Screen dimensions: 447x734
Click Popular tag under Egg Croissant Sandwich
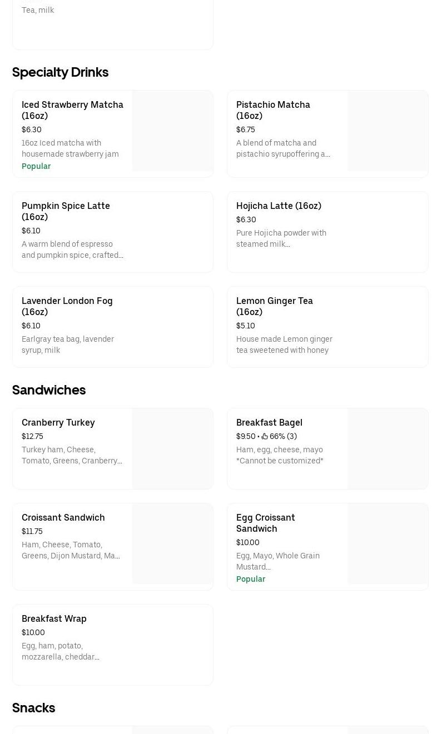[x=251, y=579]
